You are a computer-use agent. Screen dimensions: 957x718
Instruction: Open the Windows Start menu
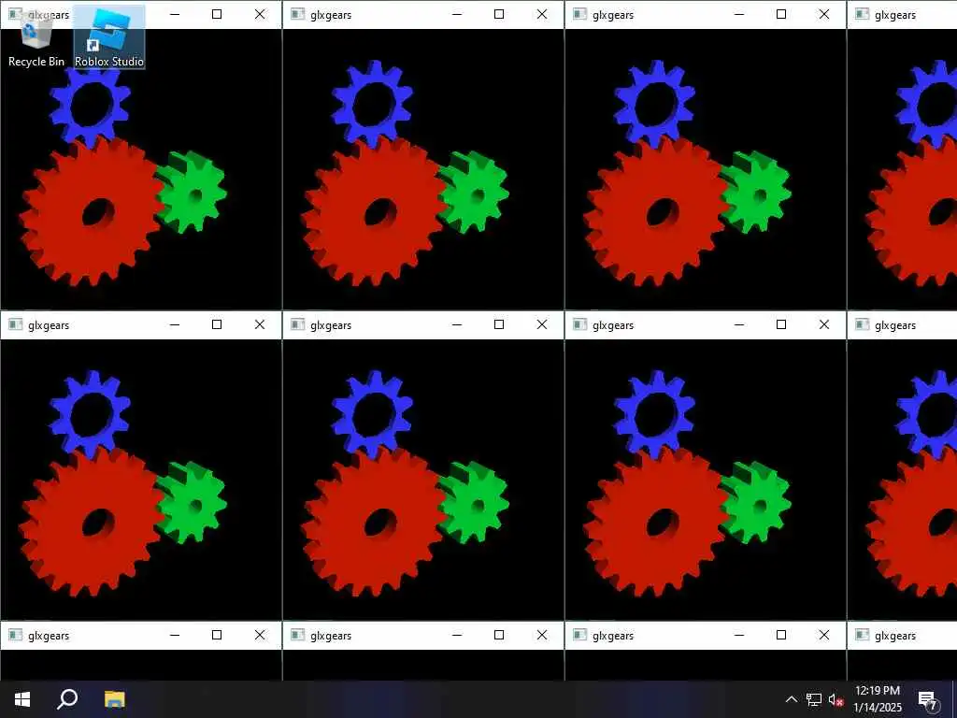click(22, 699)
